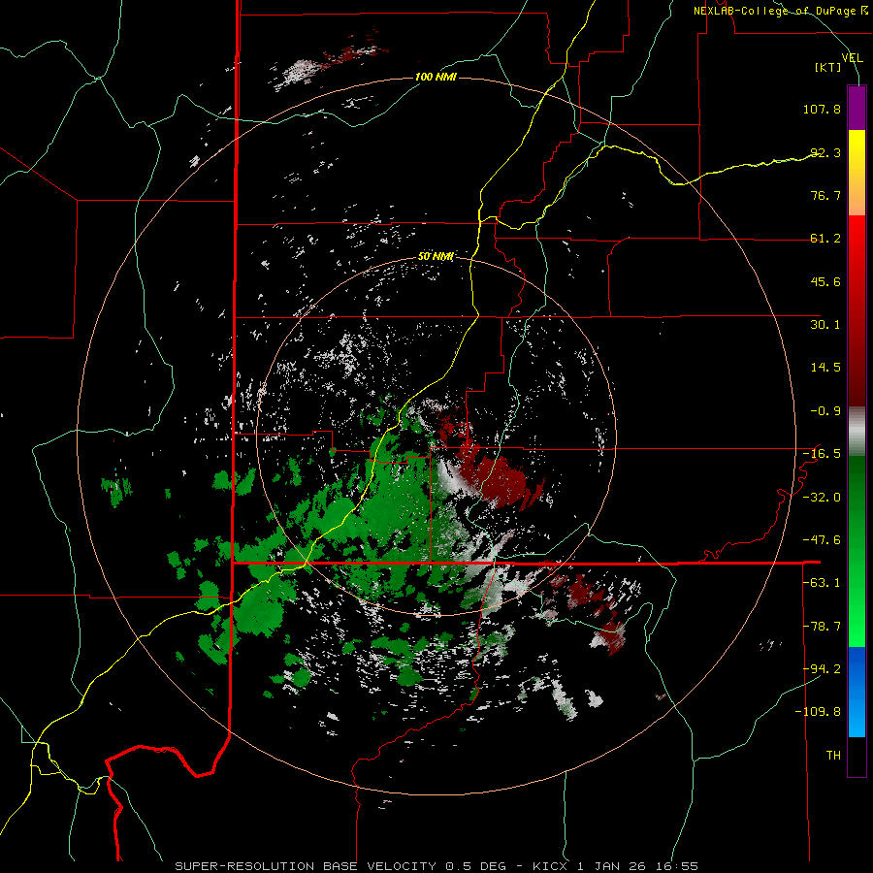873x873 pixels.
Task: Select the -109.8 legend value
Action: [x=818, y=712]
